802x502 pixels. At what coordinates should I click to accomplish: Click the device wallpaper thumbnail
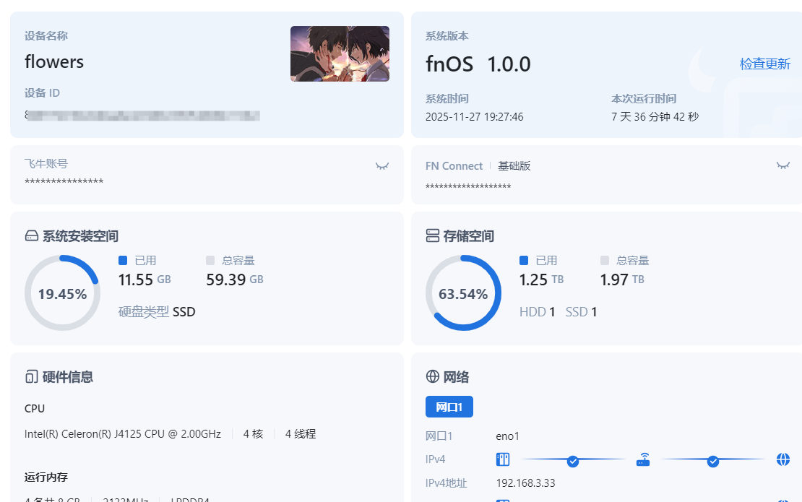coord(340,53)
